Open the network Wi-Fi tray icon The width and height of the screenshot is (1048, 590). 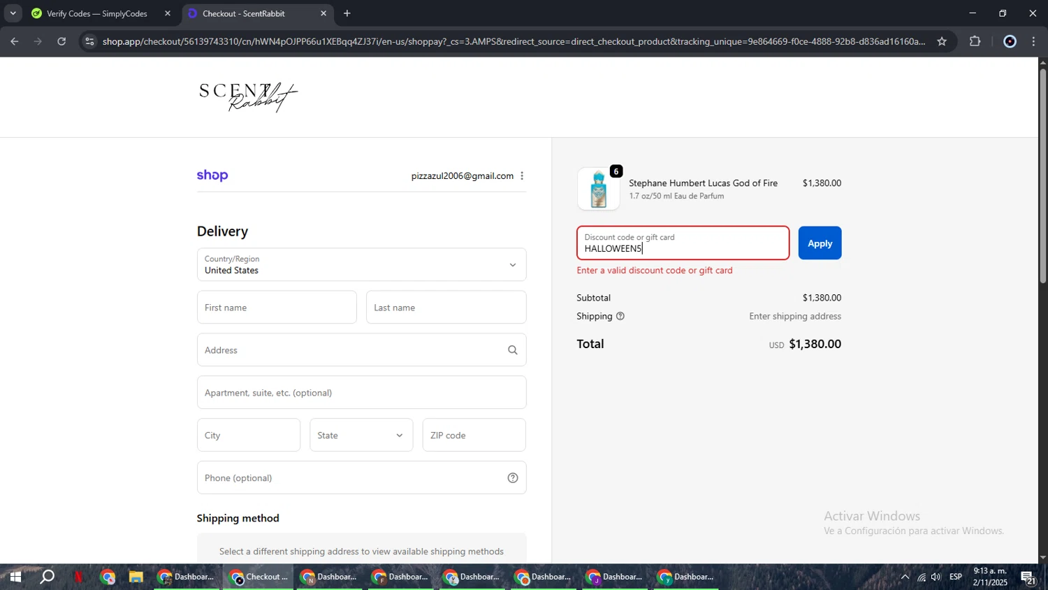pos(922,577)
